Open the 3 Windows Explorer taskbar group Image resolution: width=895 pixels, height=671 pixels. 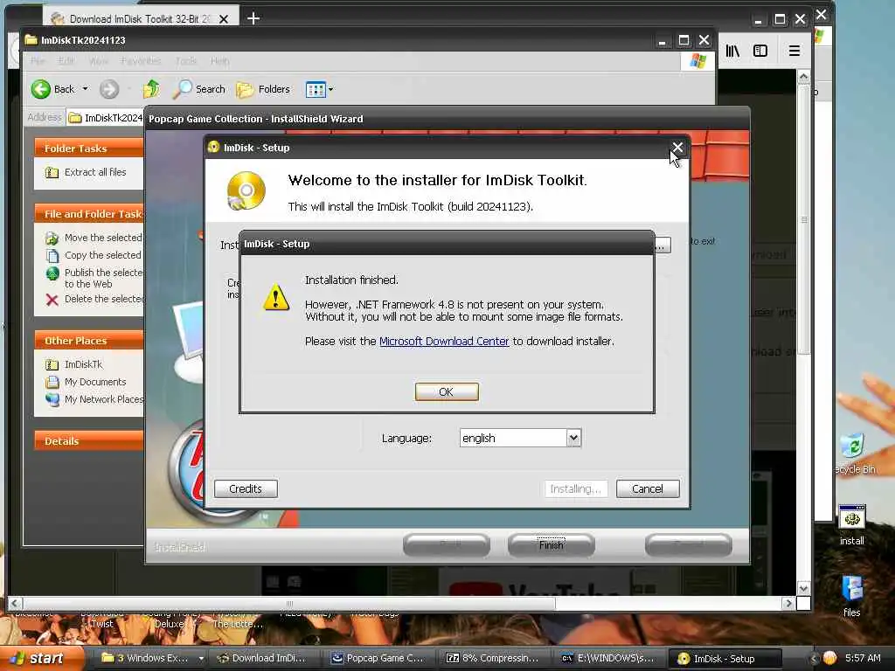[152, 659]
